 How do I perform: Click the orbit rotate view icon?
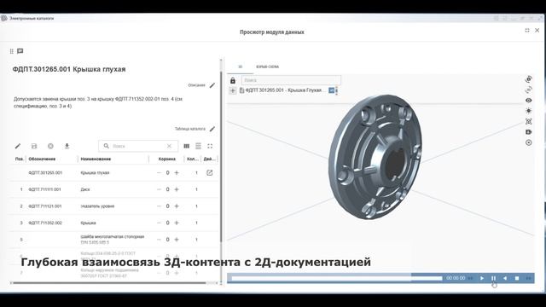pyautogui.click(x=529, y=79)
